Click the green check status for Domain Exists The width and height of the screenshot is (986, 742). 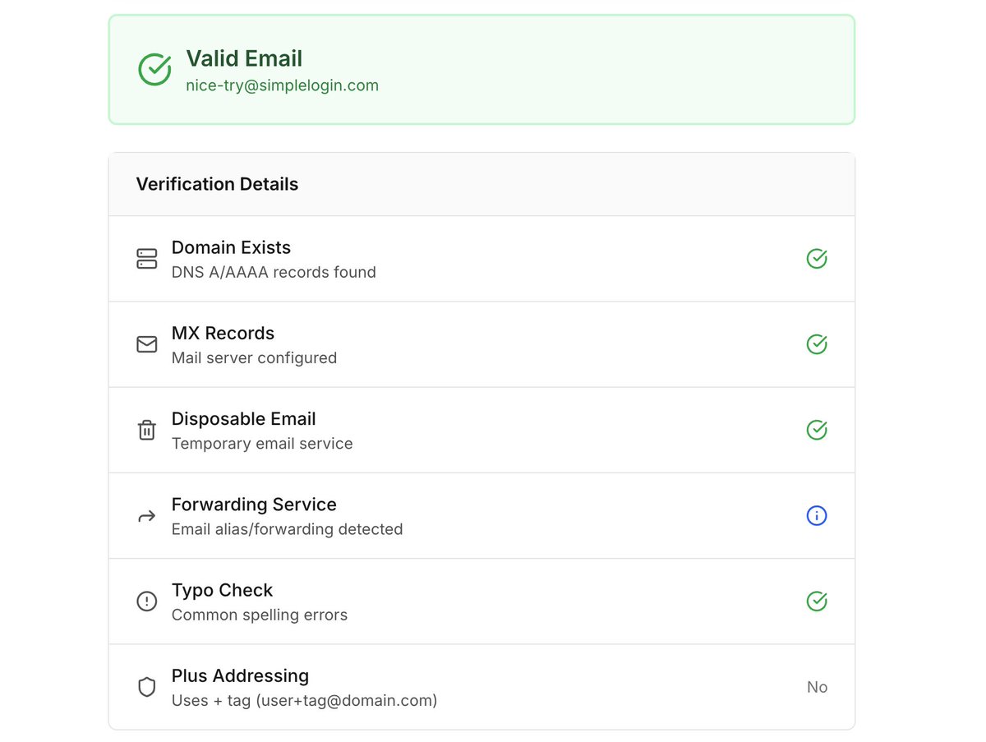point(817,259)
